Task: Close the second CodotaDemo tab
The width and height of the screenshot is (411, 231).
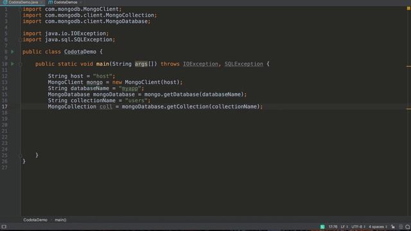Action: coord(81,3)
